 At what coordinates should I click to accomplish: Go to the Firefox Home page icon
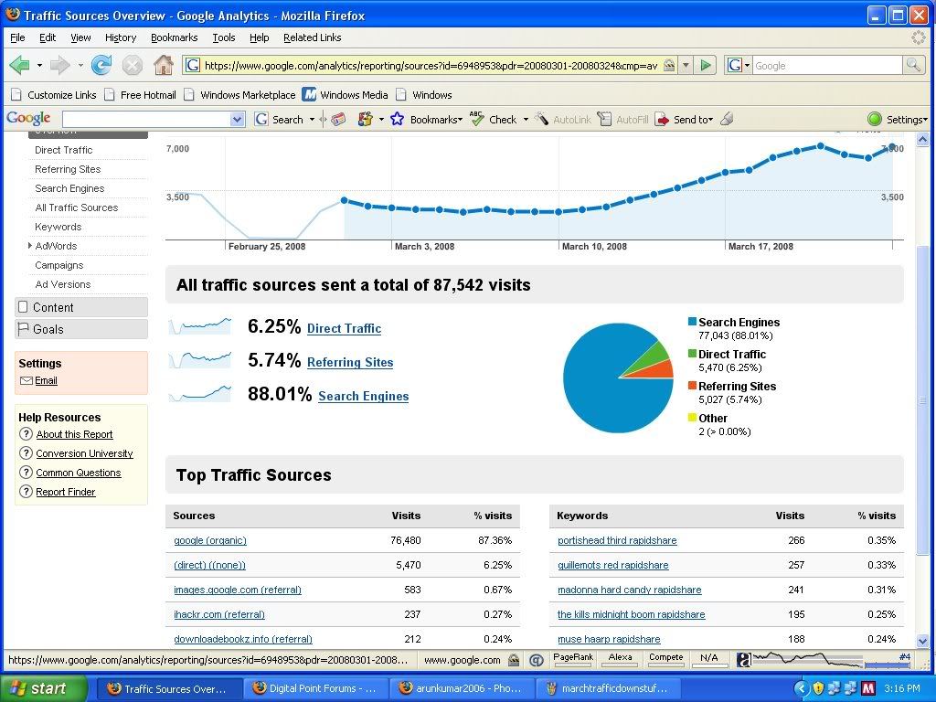click(x=164, y=65)
